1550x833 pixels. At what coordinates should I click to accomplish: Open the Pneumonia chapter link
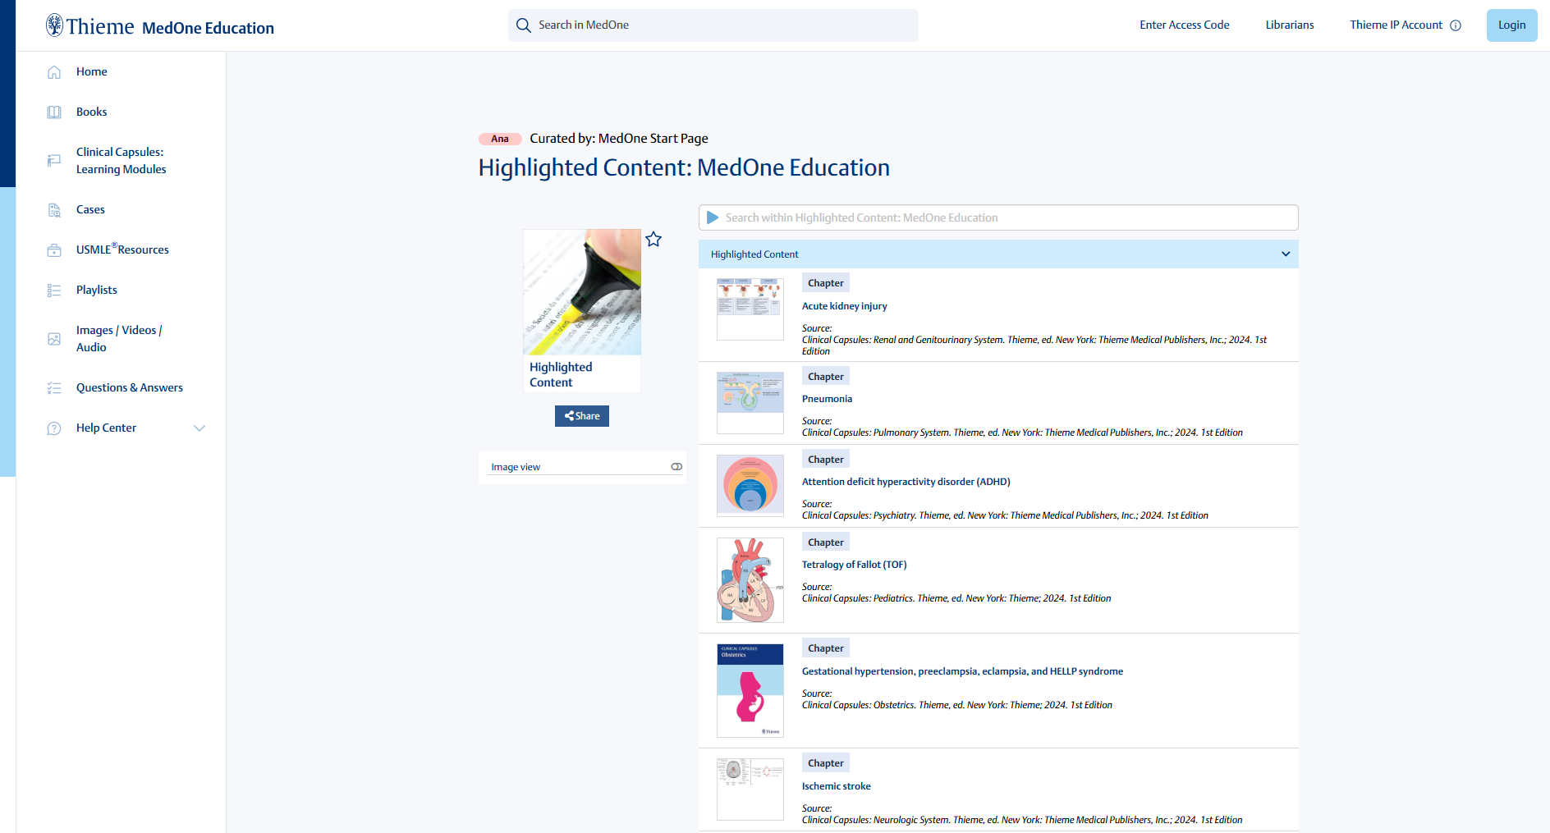827,399
